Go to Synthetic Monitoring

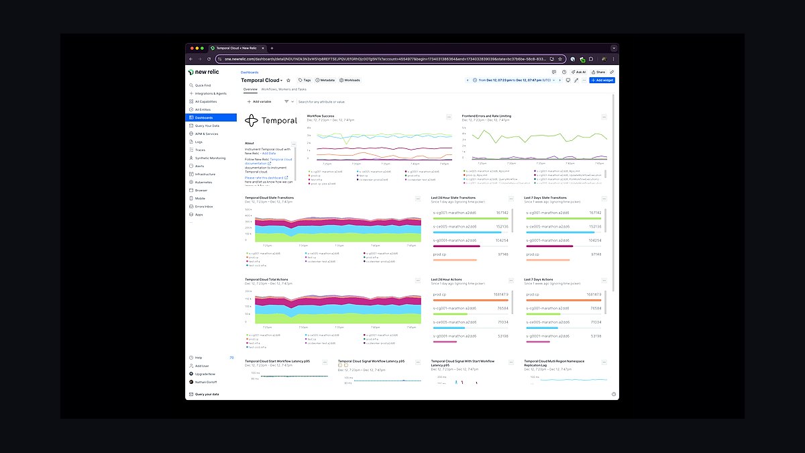(x=211, y=158)
